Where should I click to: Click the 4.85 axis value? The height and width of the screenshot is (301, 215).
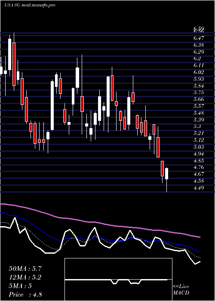199,160
